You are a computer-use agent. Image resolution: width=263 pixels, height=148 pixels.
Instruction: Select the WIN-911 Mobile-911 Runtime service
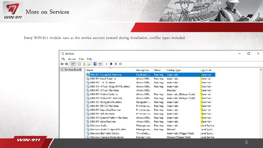click(106, 98)
